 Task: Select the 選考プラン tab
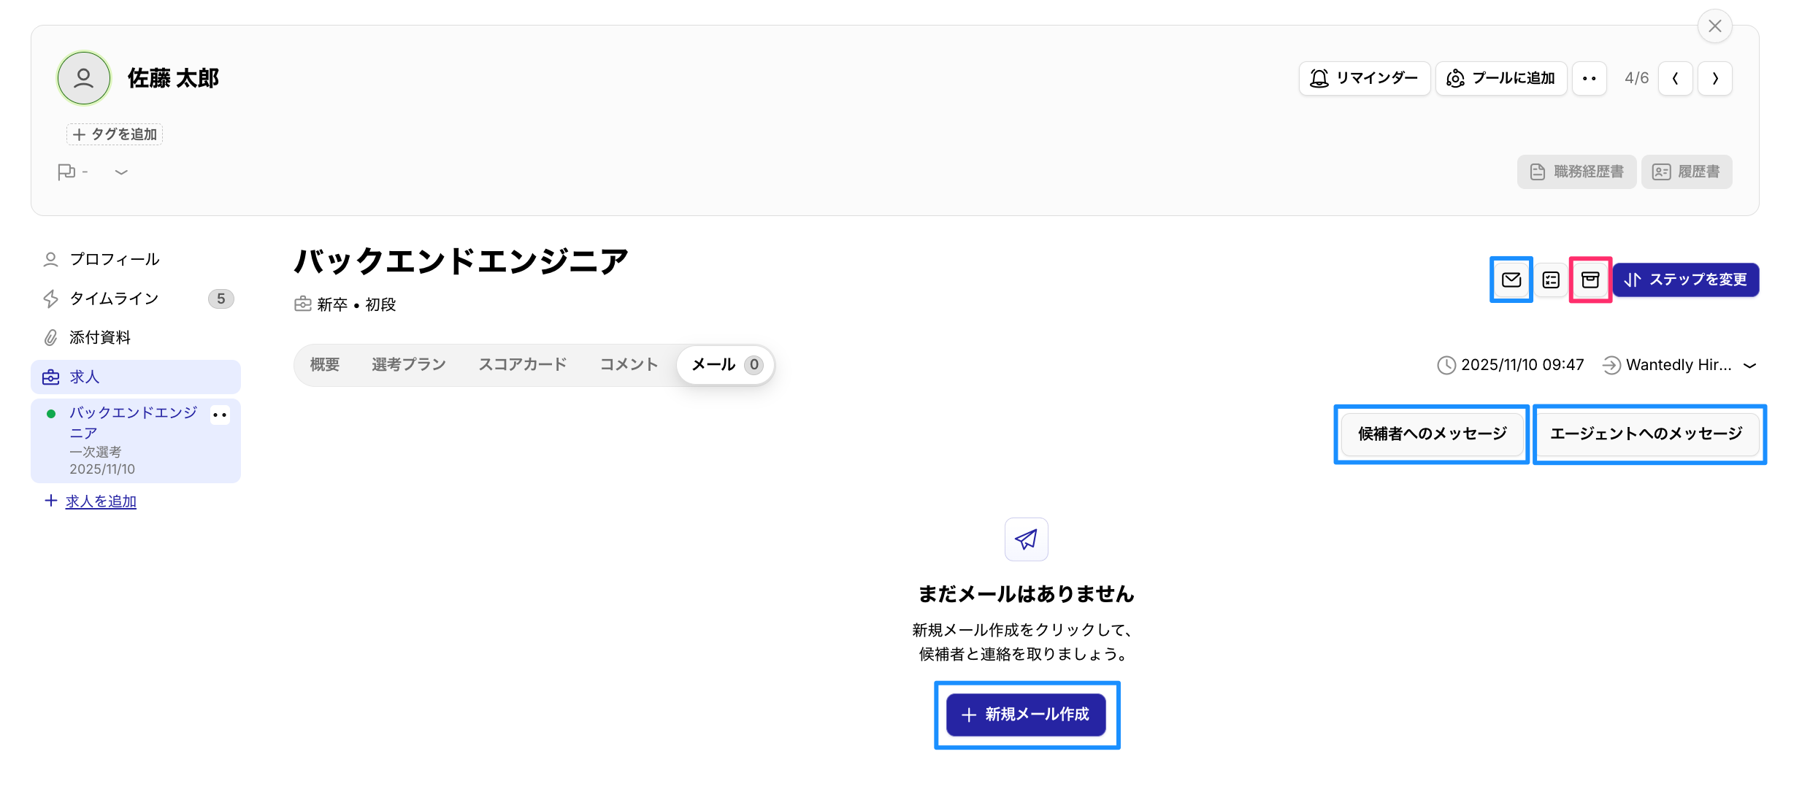pyautogui.click(x=408, y=364)
